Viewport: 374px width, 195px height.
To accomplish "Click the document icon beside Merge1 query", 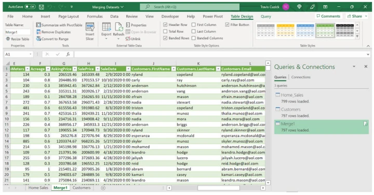I will click(x=365, y=123).
